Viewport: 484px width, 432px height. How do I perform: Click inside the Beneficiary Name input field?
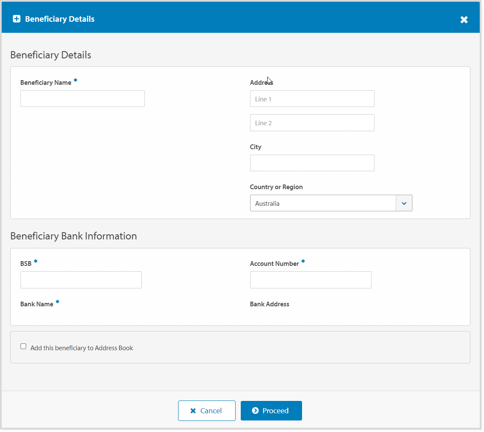point(82,98)
